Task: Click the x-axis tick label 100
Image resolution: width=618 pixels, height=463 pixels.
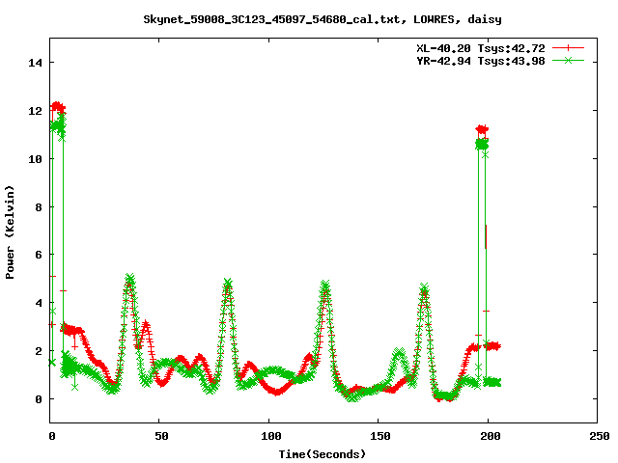Action: [x=271, y=436]
